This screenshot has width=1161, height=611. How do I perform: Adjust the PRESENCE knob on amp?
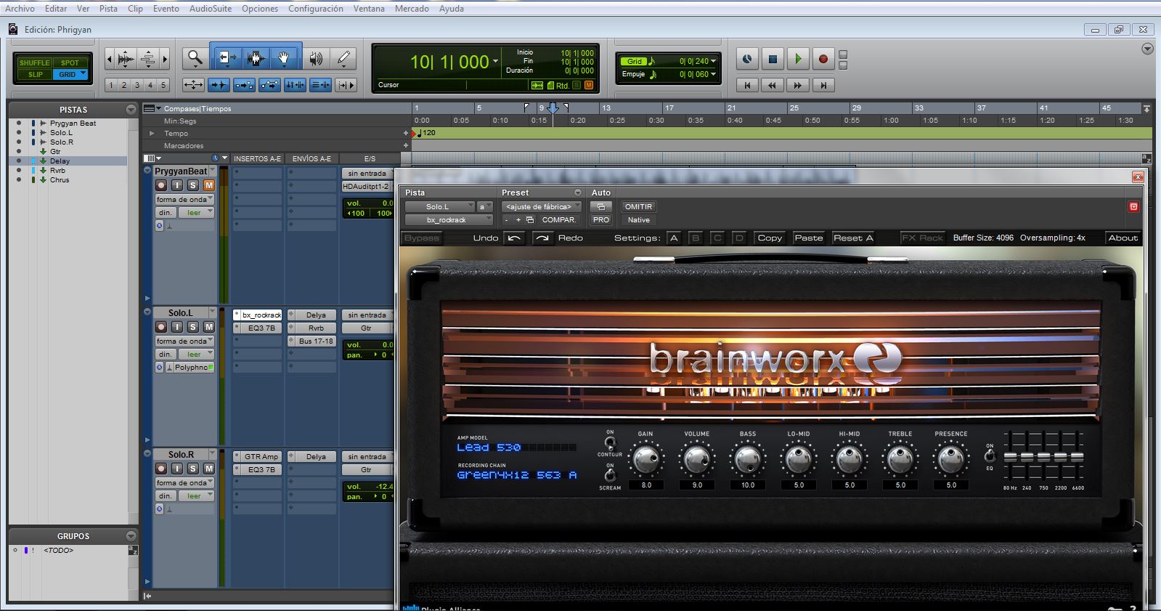tap(950, 459)
